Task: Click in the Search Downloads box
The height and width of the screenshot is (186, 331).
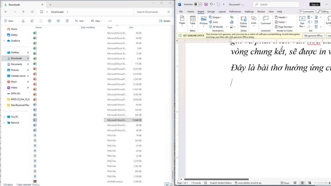Action: [x=153, y=12]
